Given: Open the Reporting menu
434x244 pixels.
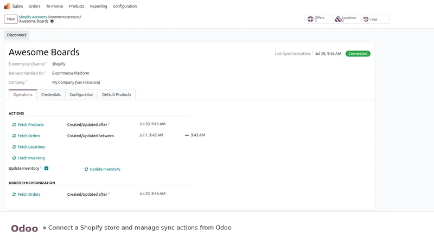Looking at the screenshot, I should pos(99,6).
